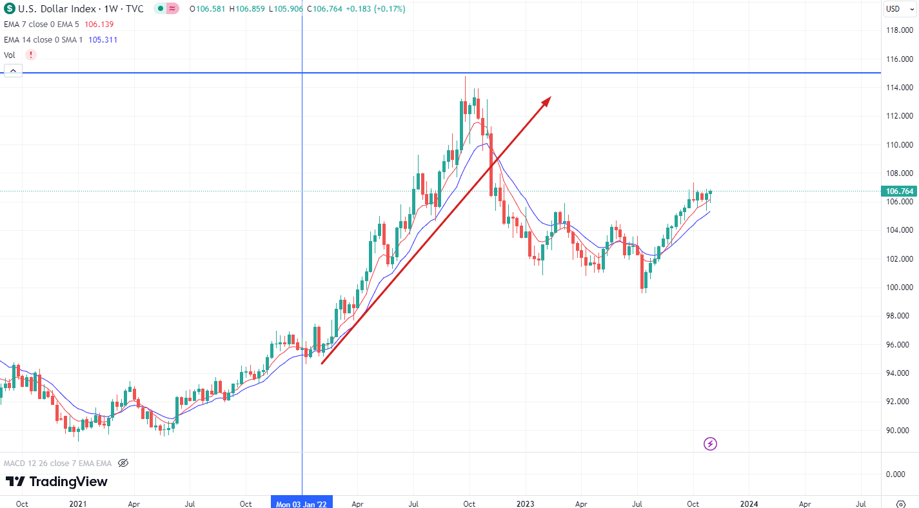Click the Mon 03 Jan '22 date label
This screenshot has width=919, height=508.
pos(302,503)
